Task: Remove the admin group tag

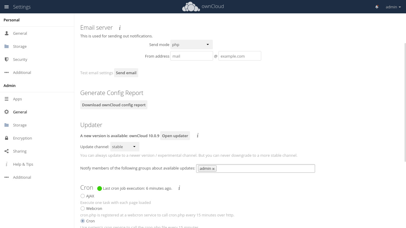Action: [213, 169]
